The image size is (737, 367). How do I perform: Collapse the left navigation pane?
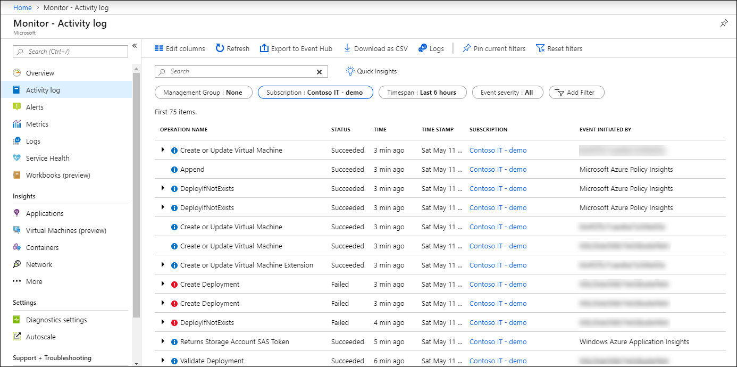(135, 45)
